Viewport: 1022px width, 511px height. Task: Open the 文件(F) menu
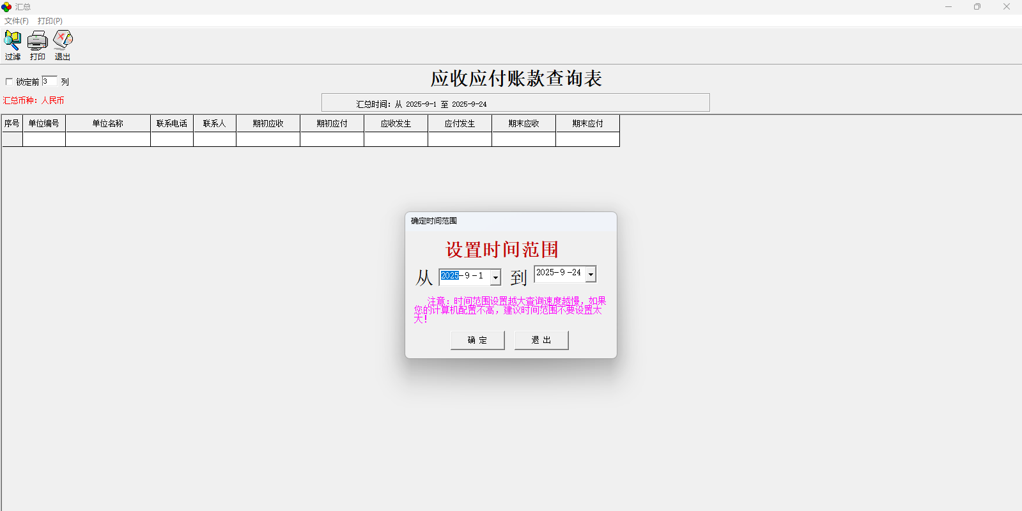point(17,21)
